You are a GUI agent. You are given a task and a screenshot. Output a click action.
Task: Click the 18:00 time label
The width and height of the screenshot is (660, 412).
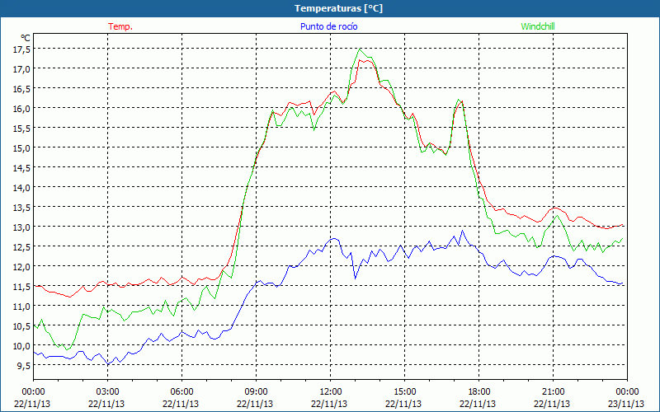478,392
